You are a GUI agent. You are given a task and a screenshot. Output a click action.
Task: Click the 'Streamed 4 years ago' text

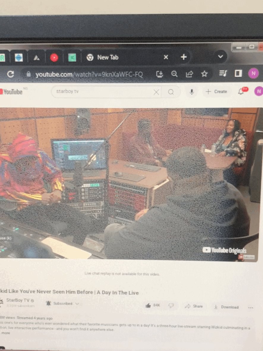click(x=35, y=318)
